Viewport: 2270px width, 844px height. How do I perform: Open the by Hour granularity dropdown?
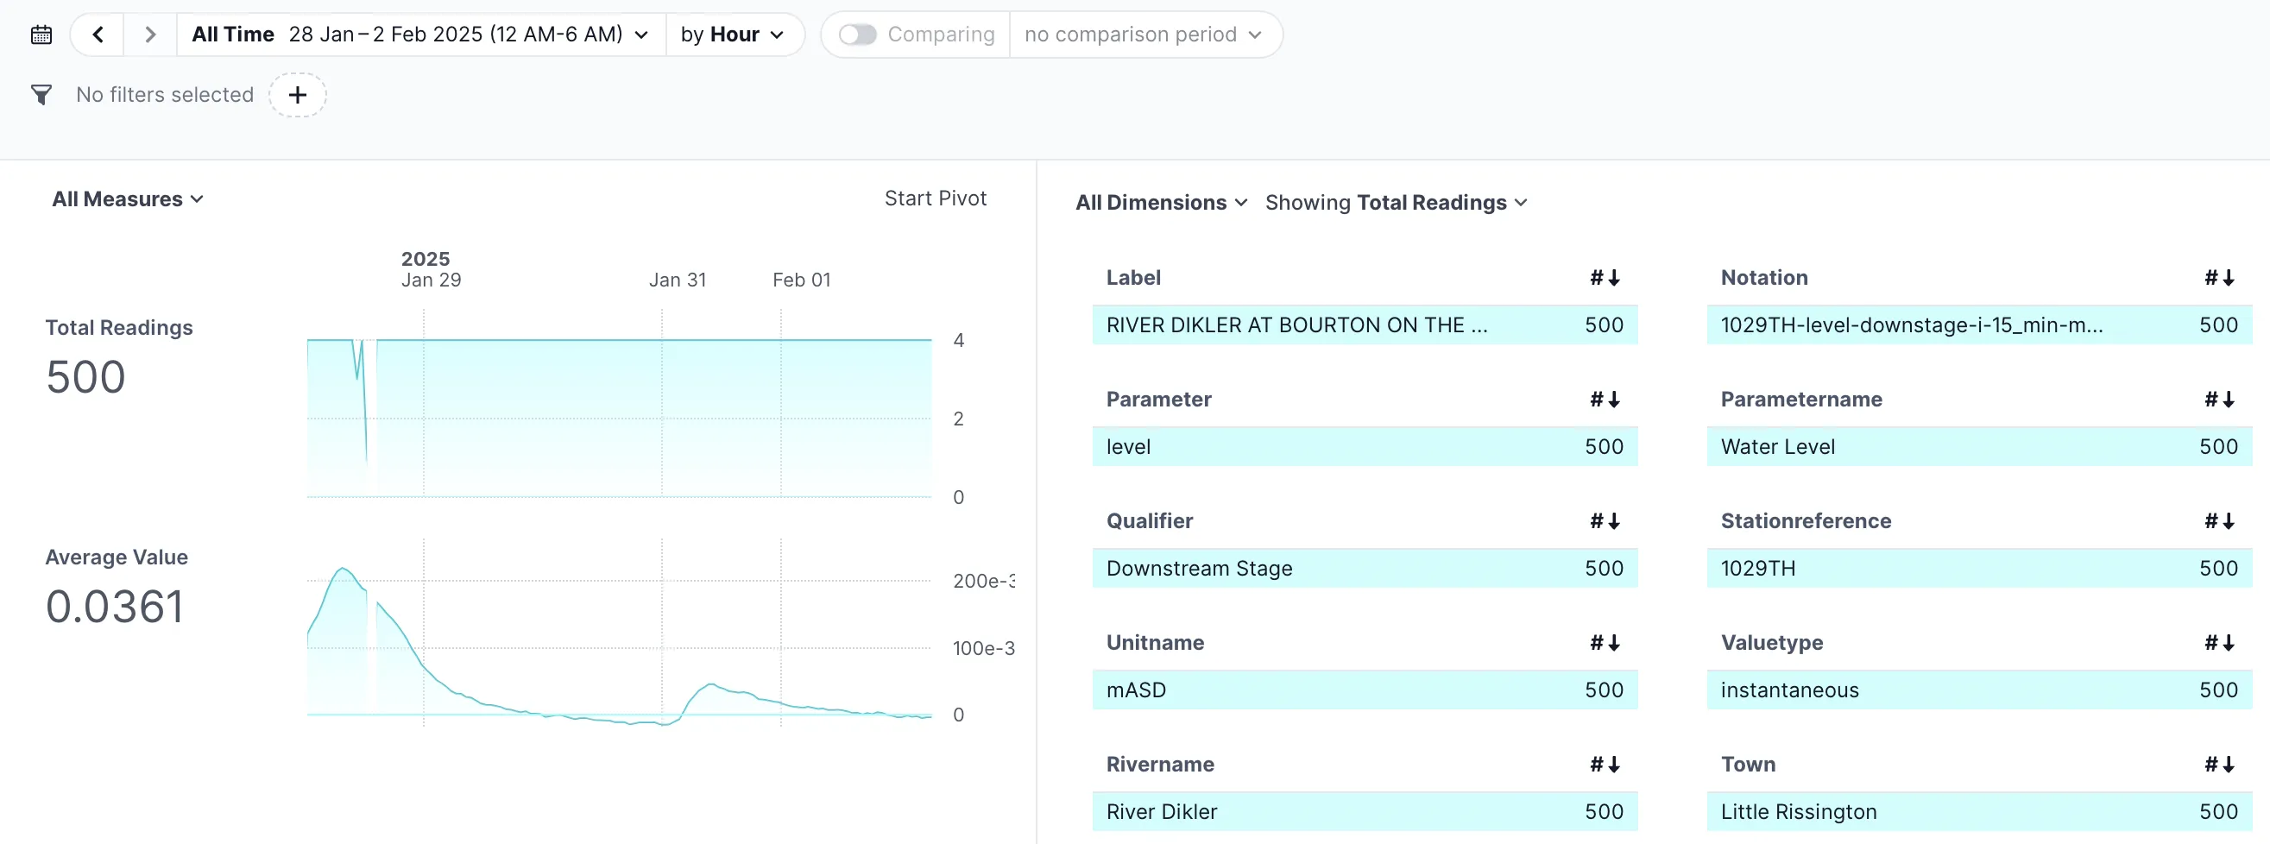click(x=732, y=35)
